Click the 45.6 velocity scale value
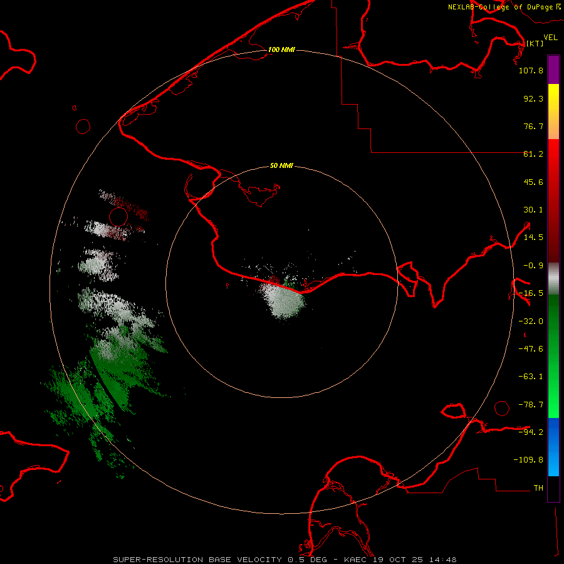564x564 pixels. coord(533,182)
